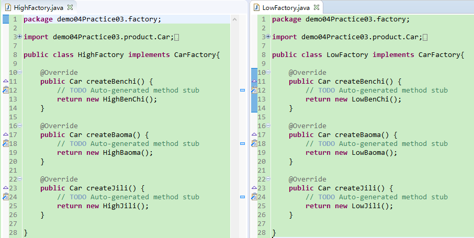474x238 pixels.
Task: Click 'createBaoma()' method name in HighFactory
Action: coord(114,134)
